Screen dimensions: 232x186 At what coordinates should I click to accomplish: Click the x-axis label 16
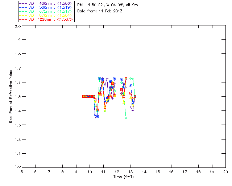pos(171,172)
